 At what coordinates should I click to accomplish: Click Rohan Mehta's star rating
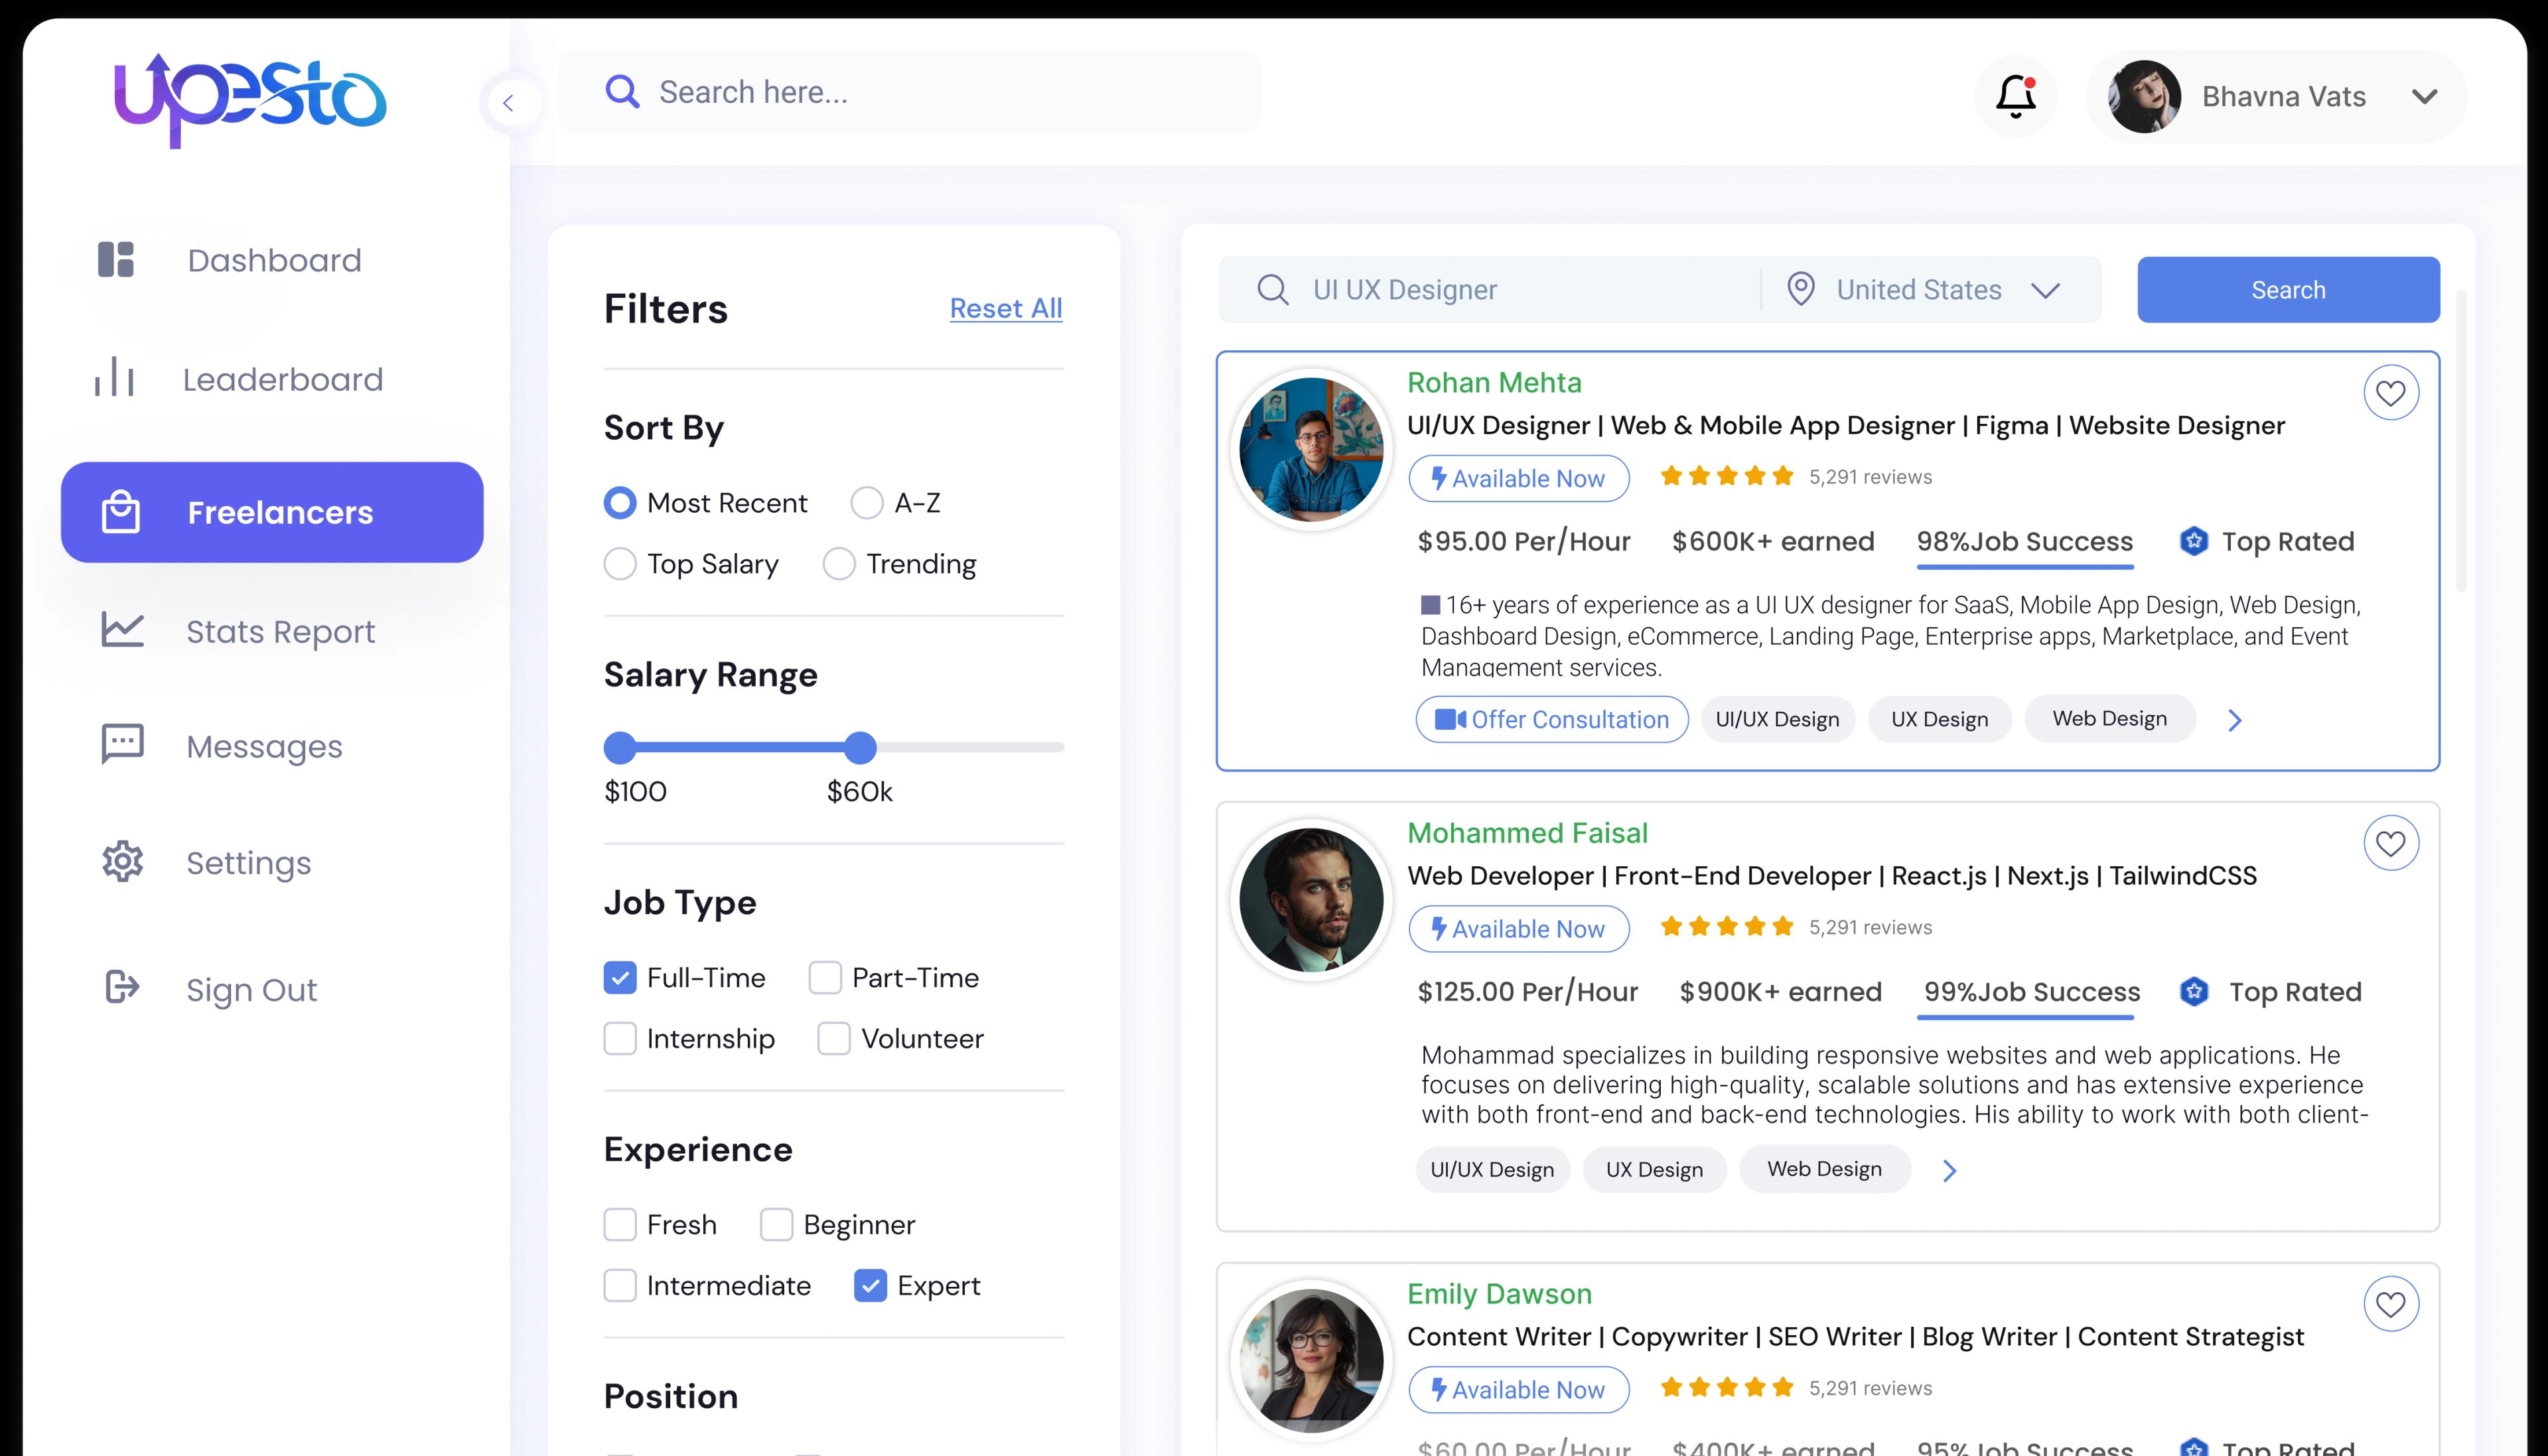coord(1727,476)
